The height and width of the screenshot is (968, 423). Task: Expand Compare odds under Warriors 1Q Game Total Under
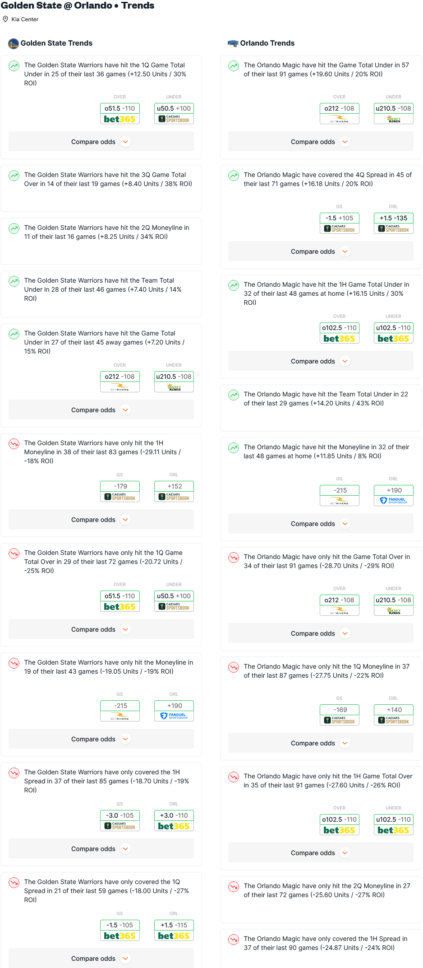[101, 142]
